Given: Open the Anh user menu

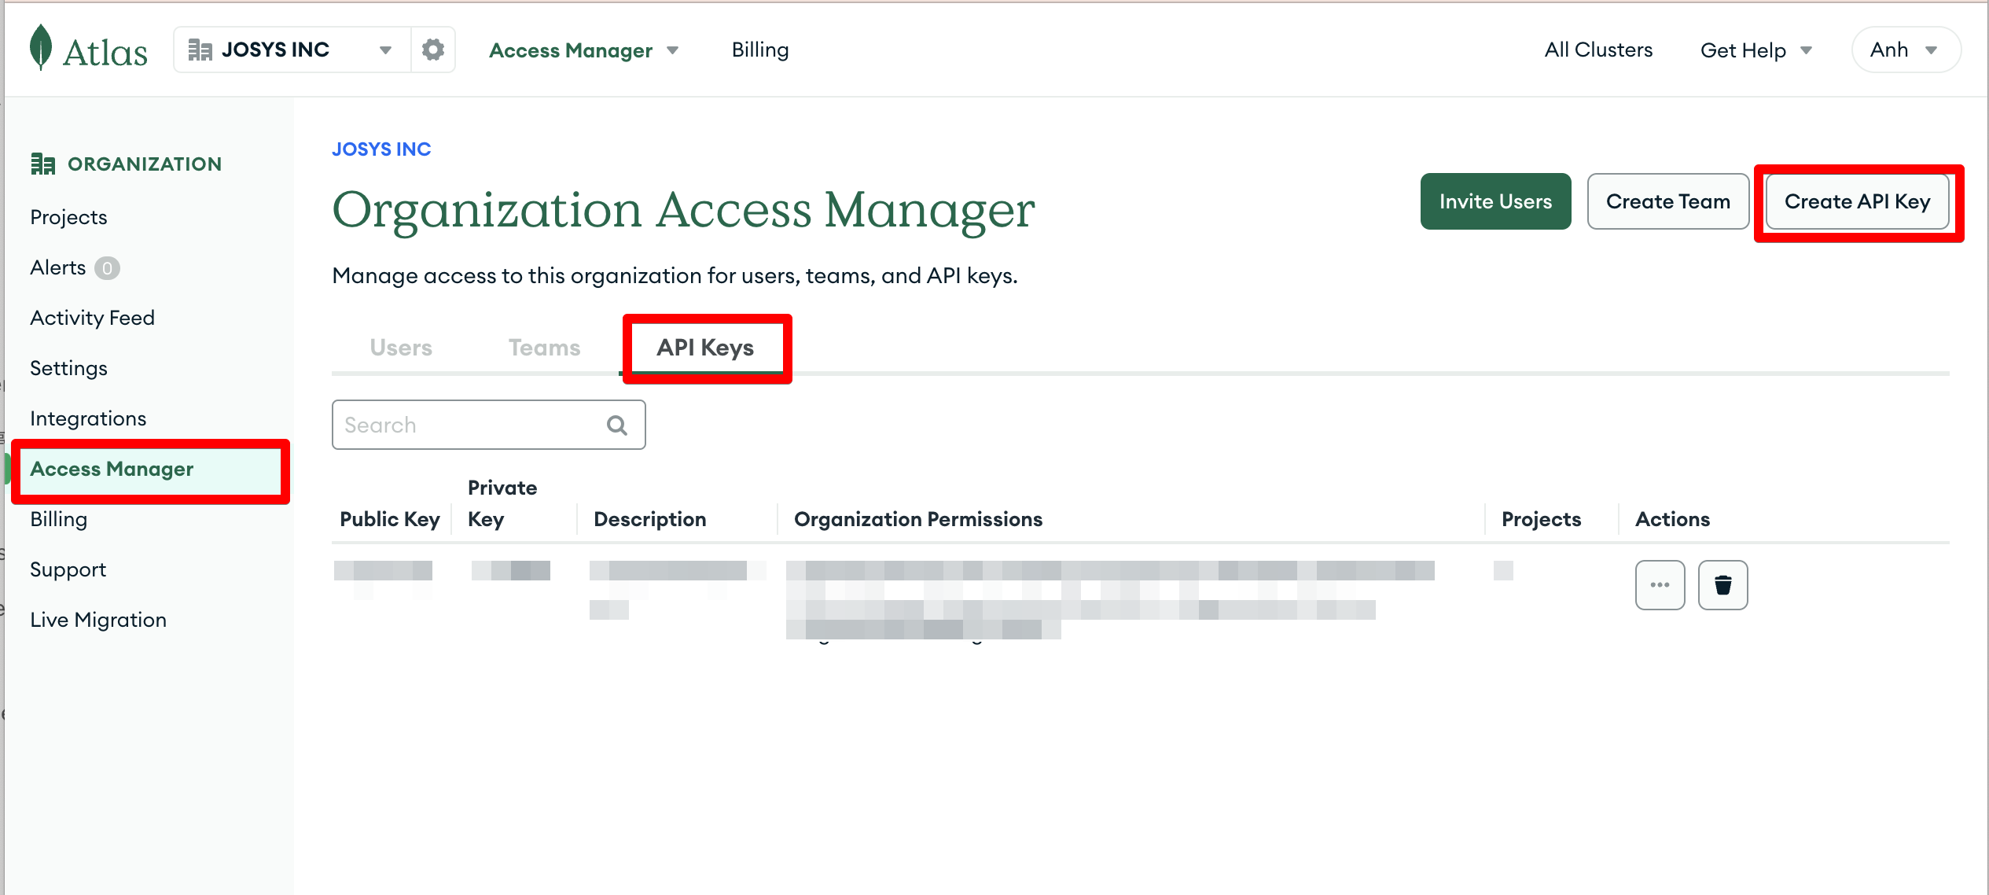Looking at the screenshot, I should coord(1905,50).
